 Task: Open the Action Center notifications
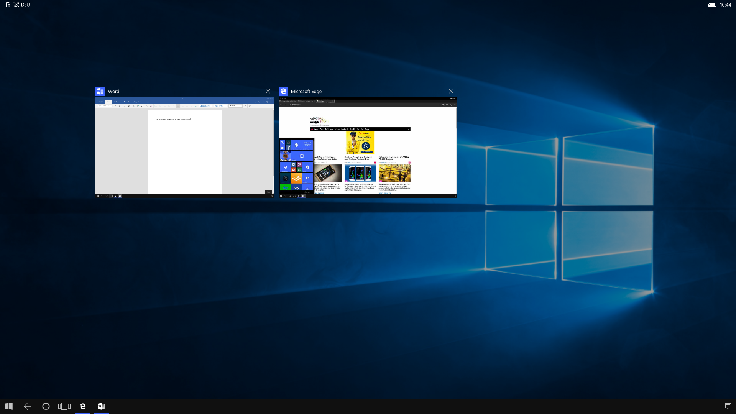tap(728, 406)
